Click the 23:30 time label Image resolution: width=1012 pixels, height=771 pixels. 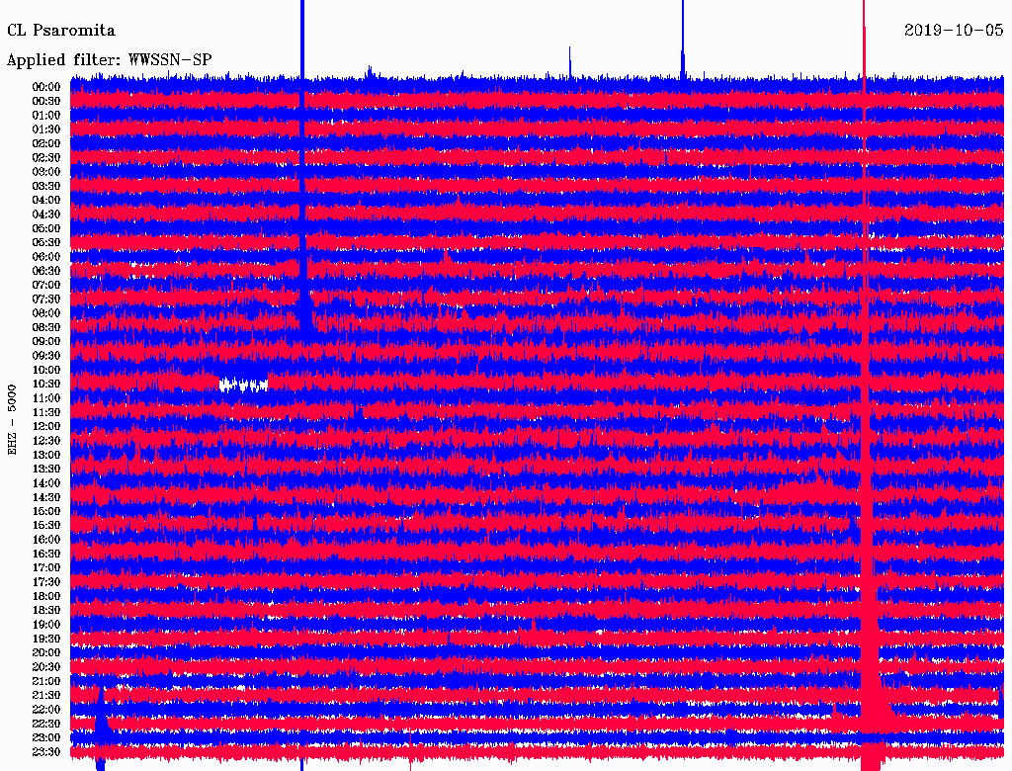46,752
